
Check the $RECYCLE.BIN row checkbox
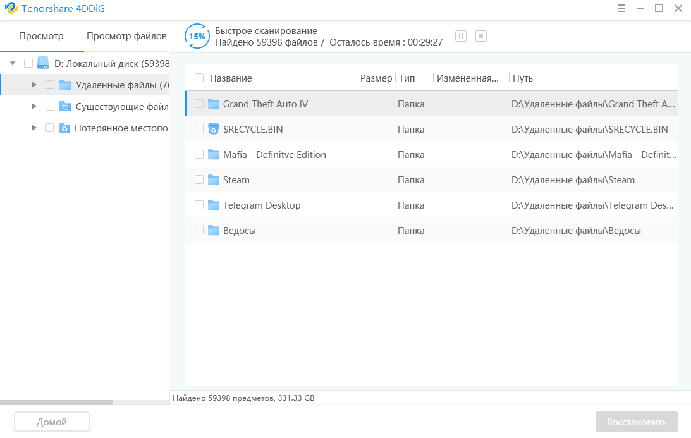coord(199,129)
